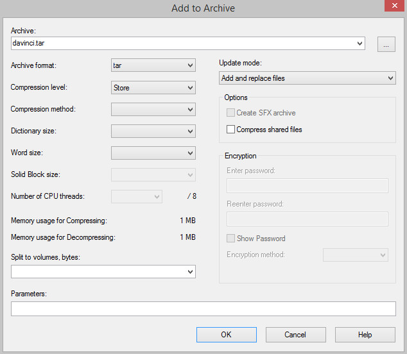Expand the Word size dropdown
Screen dimensions: 407x354
coord(153,153)
